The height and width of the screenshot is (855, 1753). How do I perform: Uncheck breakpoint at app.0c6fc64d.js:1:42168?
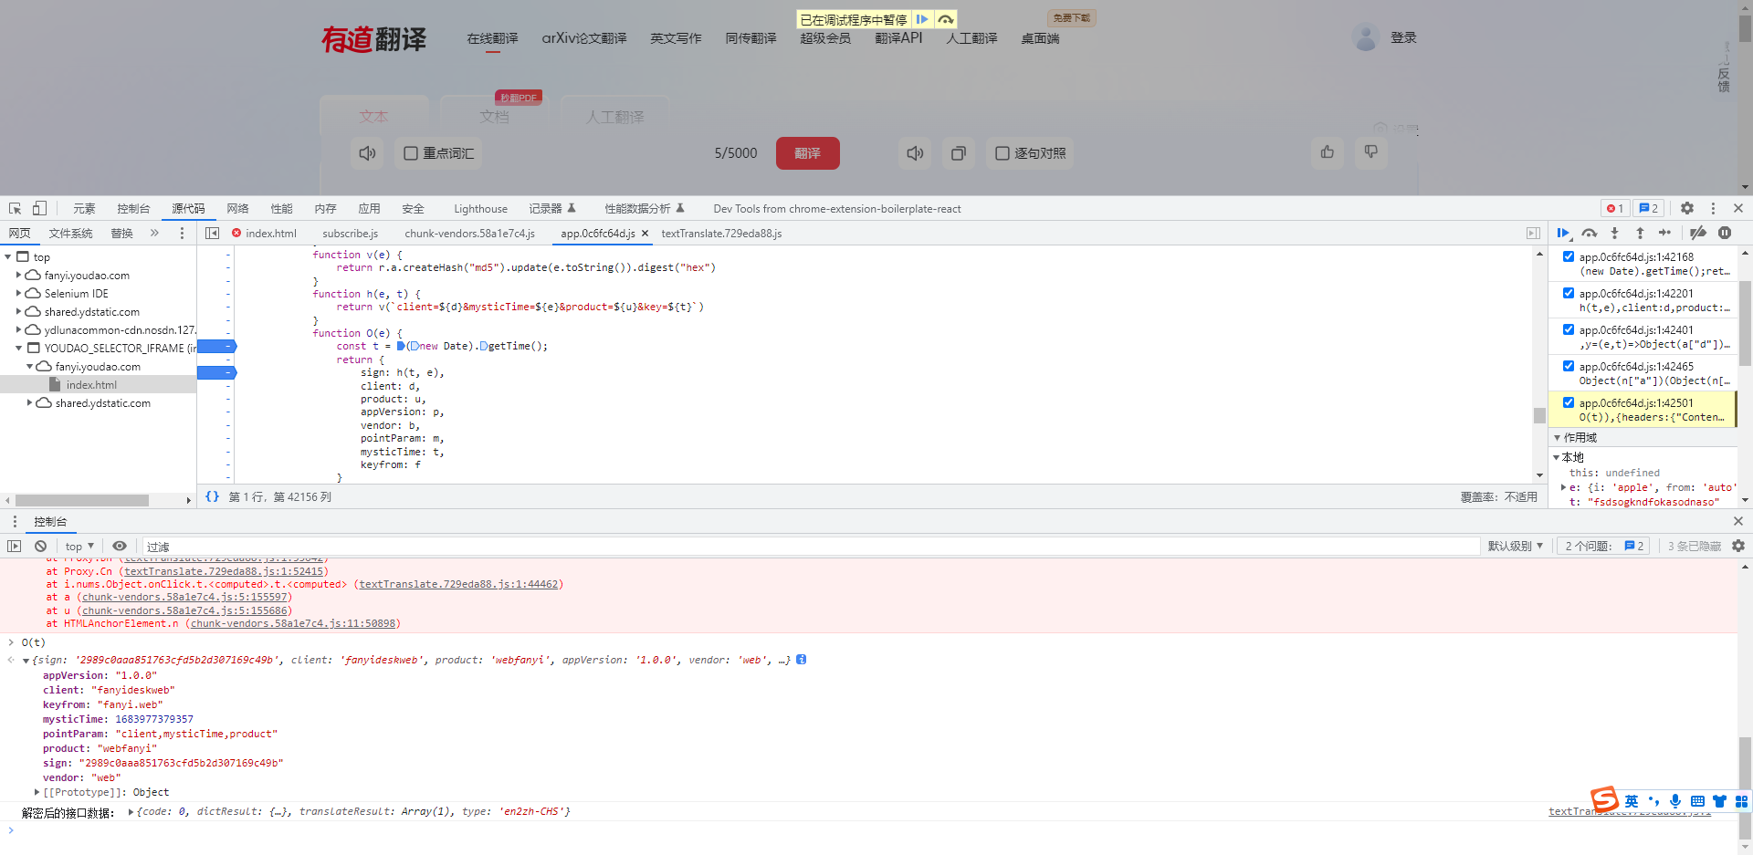click(x=1568, y=256)
